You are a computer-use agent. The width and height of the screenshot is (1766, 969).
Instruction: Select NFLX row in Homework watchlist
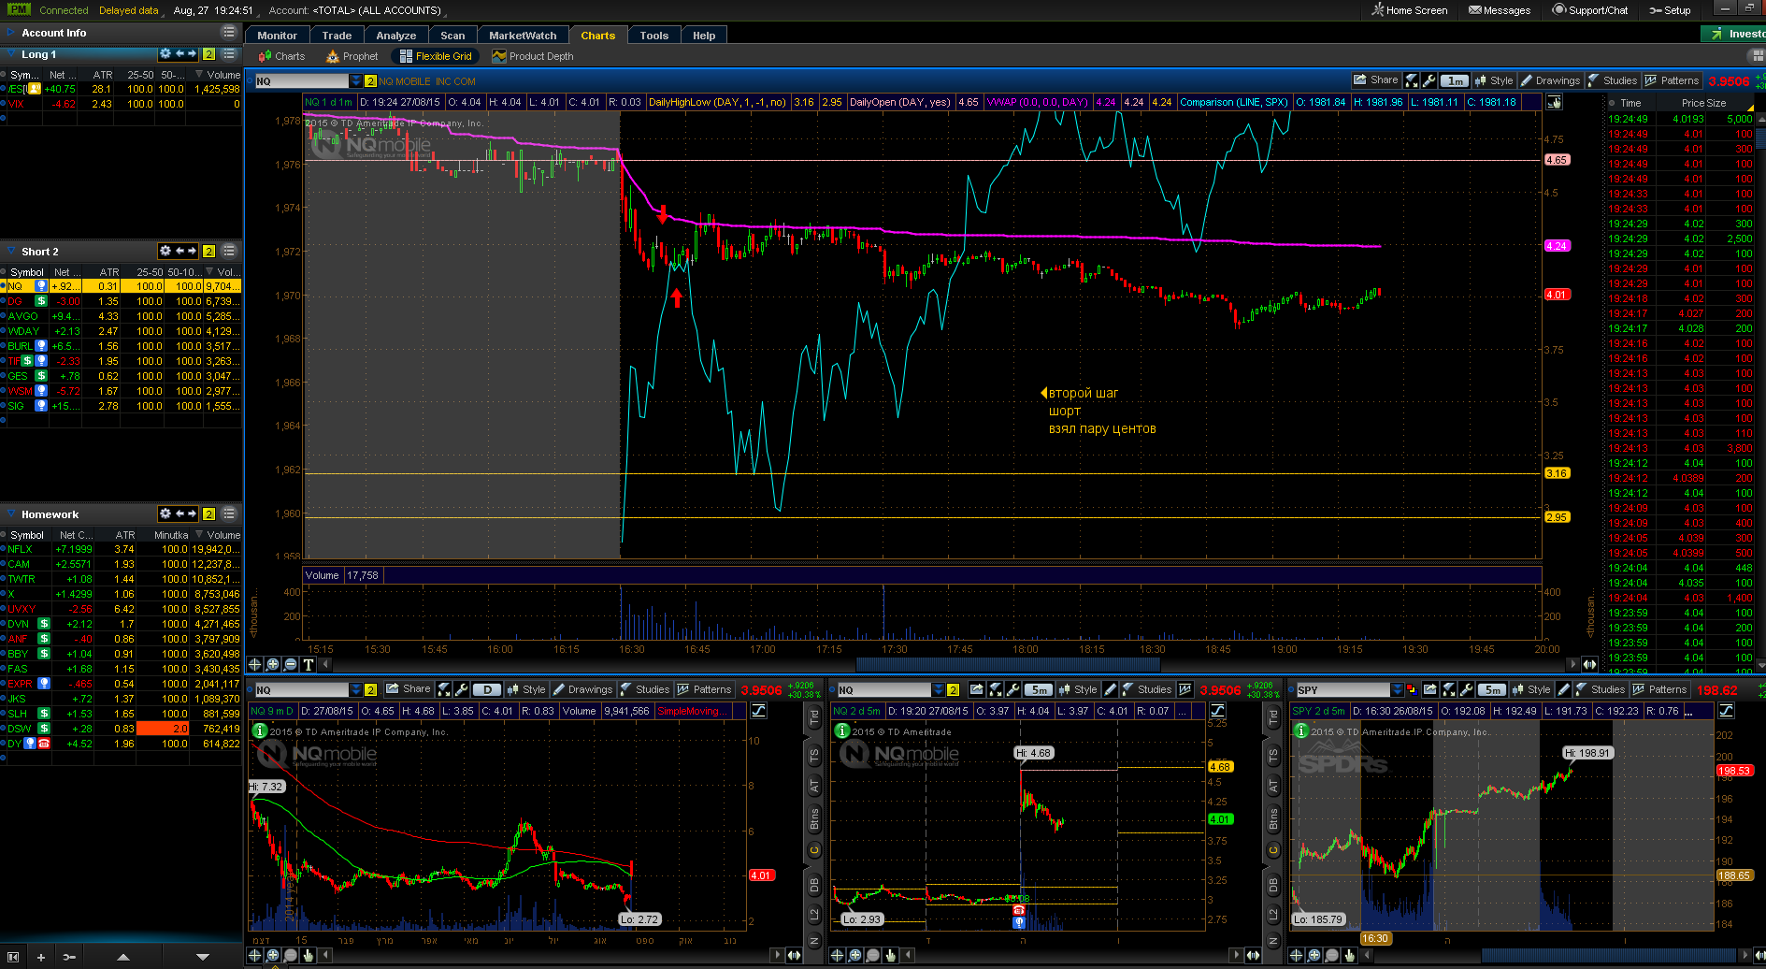coord(122,549)
